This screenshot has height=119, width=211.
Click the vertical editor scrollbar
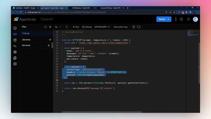click(199, 63)
